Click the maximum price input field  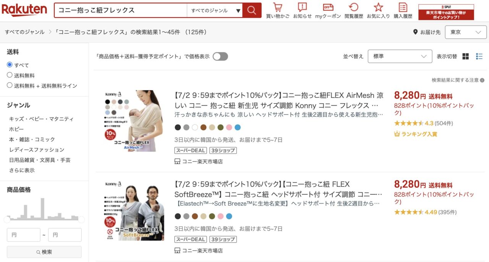65,235
